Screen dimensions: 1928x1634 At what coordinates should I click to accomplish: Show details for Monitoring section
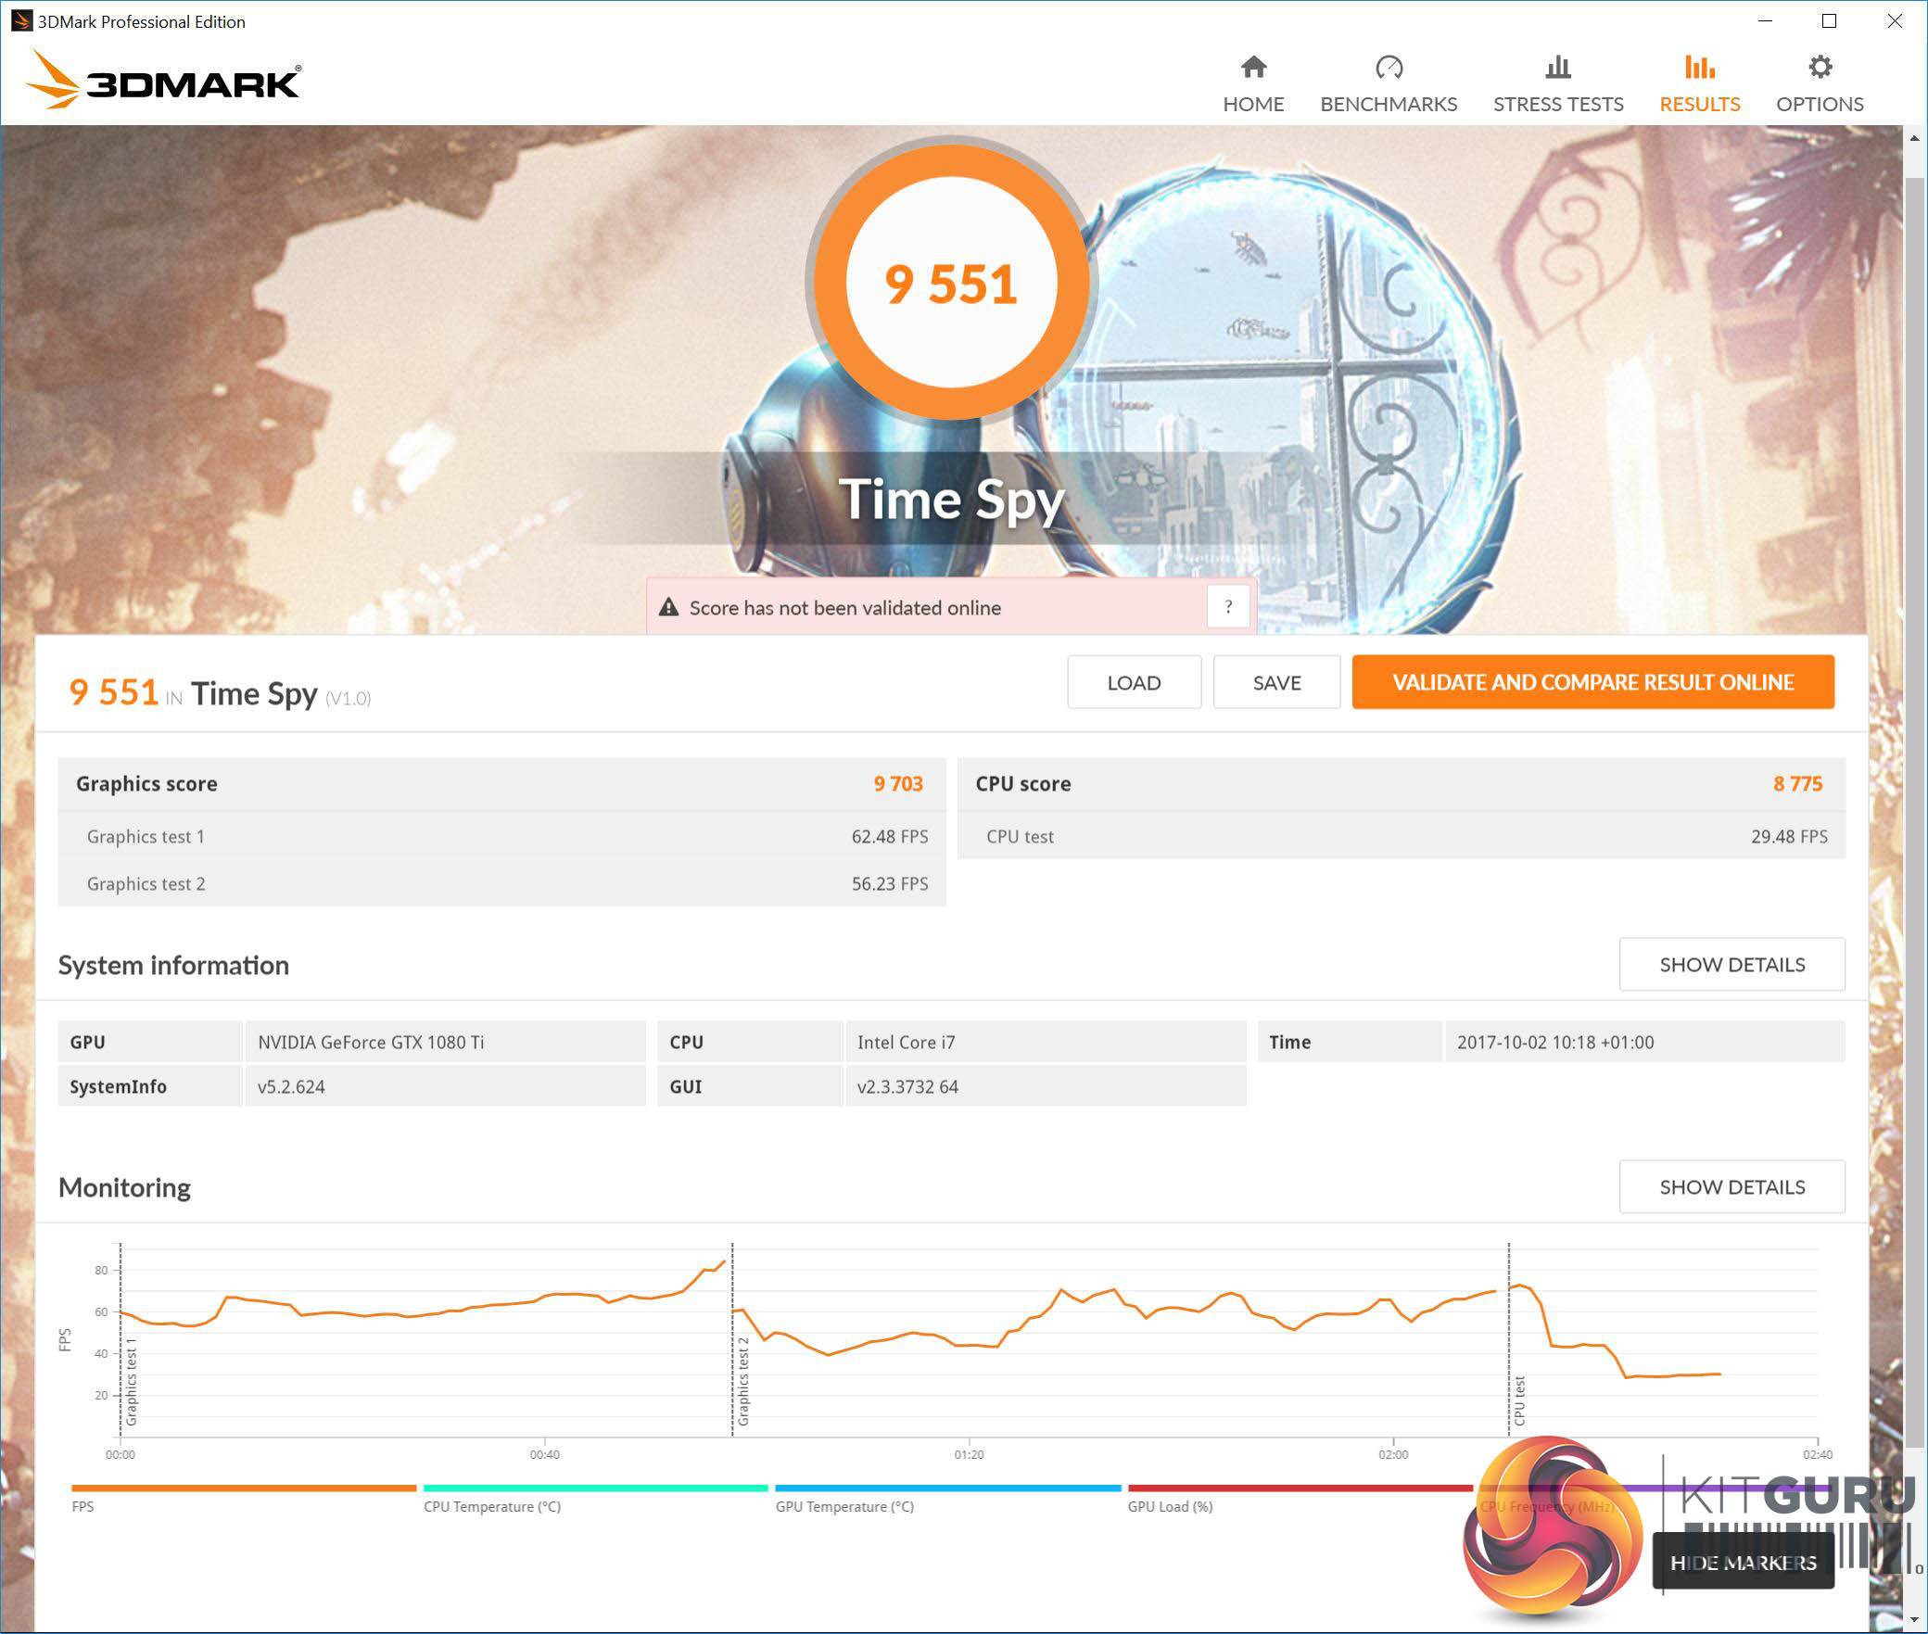[x=1731, y=1186]
